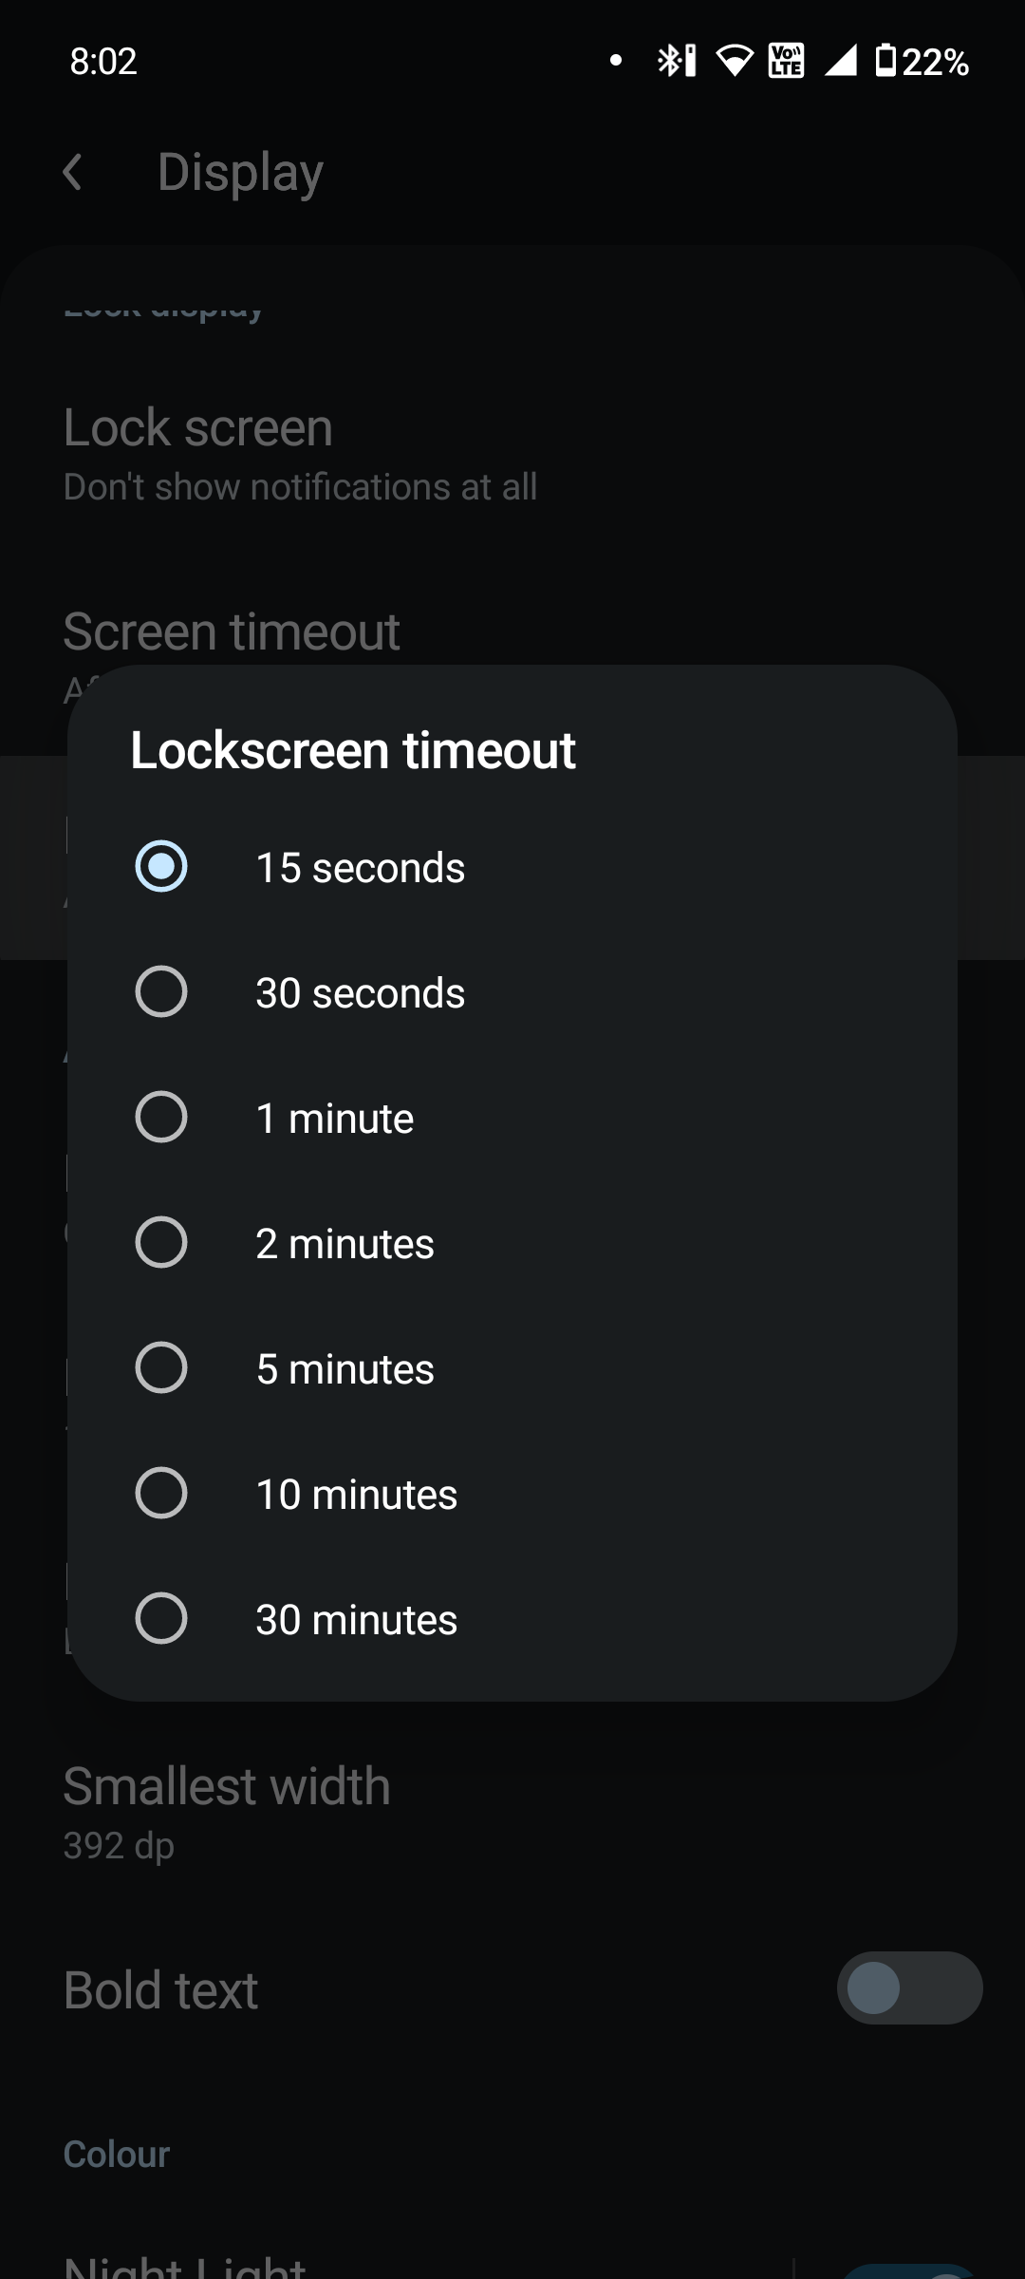Open the Smallest width setting

click(x=228, y=1811)
